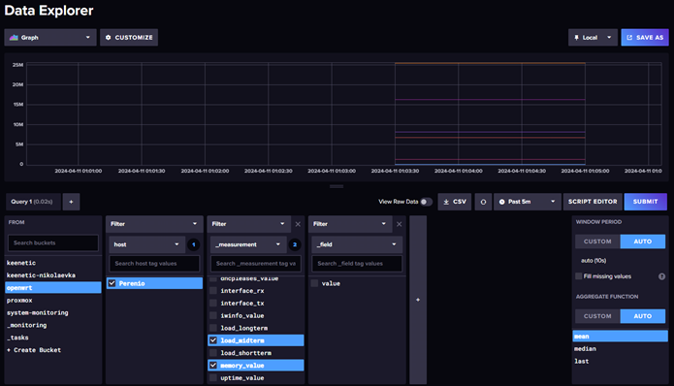
Task: Check the value field checkbox
Action: (314, 283)
